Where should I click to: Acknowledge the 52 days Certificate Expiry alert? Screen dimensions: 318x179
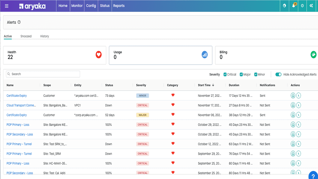coord(293,115)
